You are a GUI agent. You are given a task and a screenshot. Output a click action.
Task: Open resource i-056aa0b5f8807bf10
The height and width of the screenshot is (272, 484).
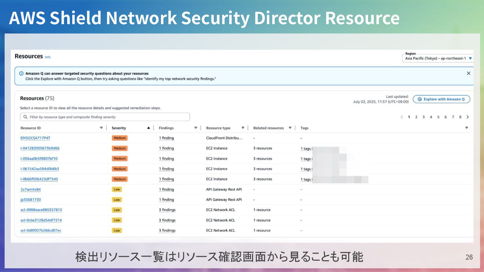(x=39, y=158)
